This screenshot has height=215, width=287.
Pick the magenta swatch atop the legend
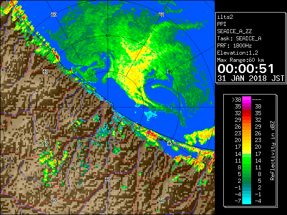(247, 100)
